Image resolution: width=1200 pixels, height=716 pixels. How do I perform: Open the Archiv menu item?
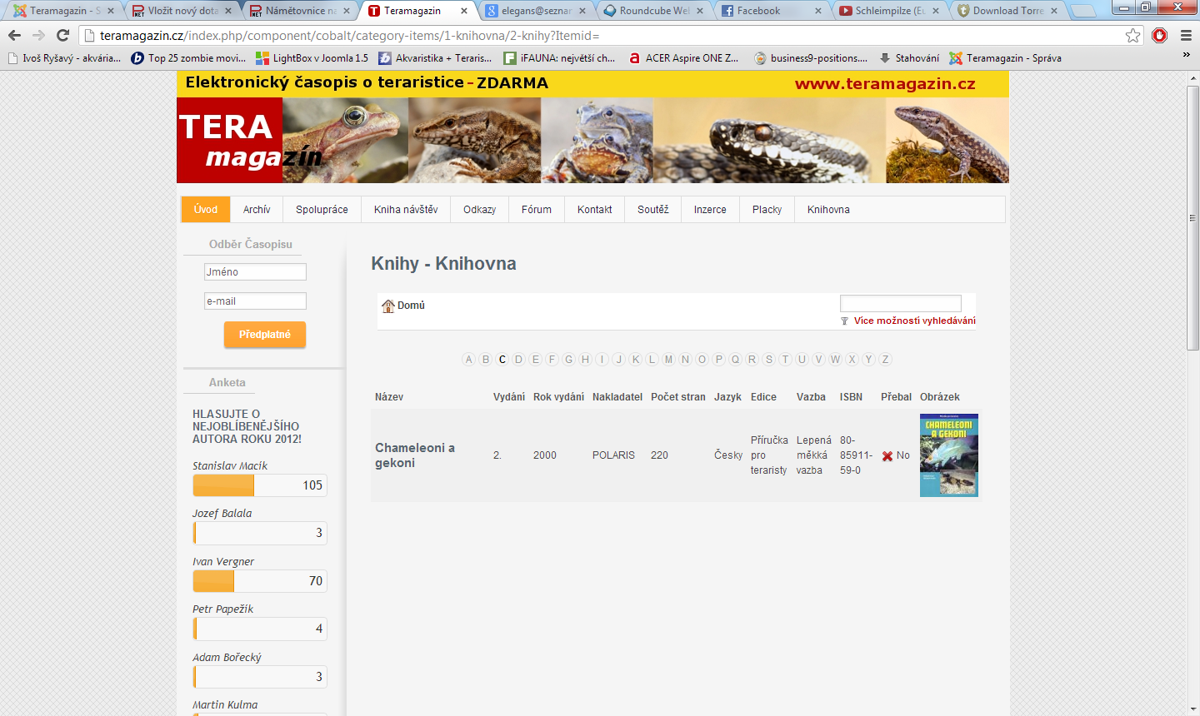[x=257, y=210]
